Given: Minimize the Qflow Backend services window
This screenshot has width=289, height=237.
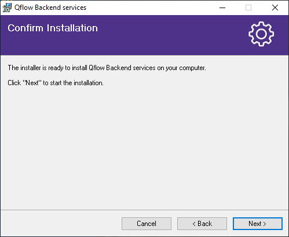Looking at the screenshot, I should pos(222,8).
